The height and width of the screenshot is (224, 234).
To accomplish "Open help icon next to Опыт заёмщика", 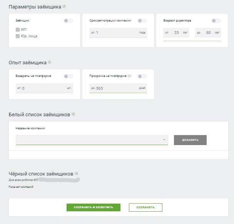I will click(x=49, y=62).
